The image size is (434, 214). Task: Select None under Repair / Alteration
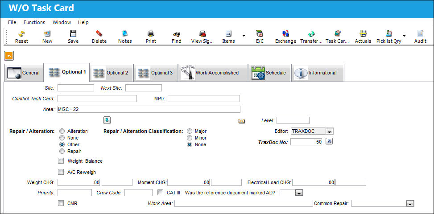tap(62, 138)
